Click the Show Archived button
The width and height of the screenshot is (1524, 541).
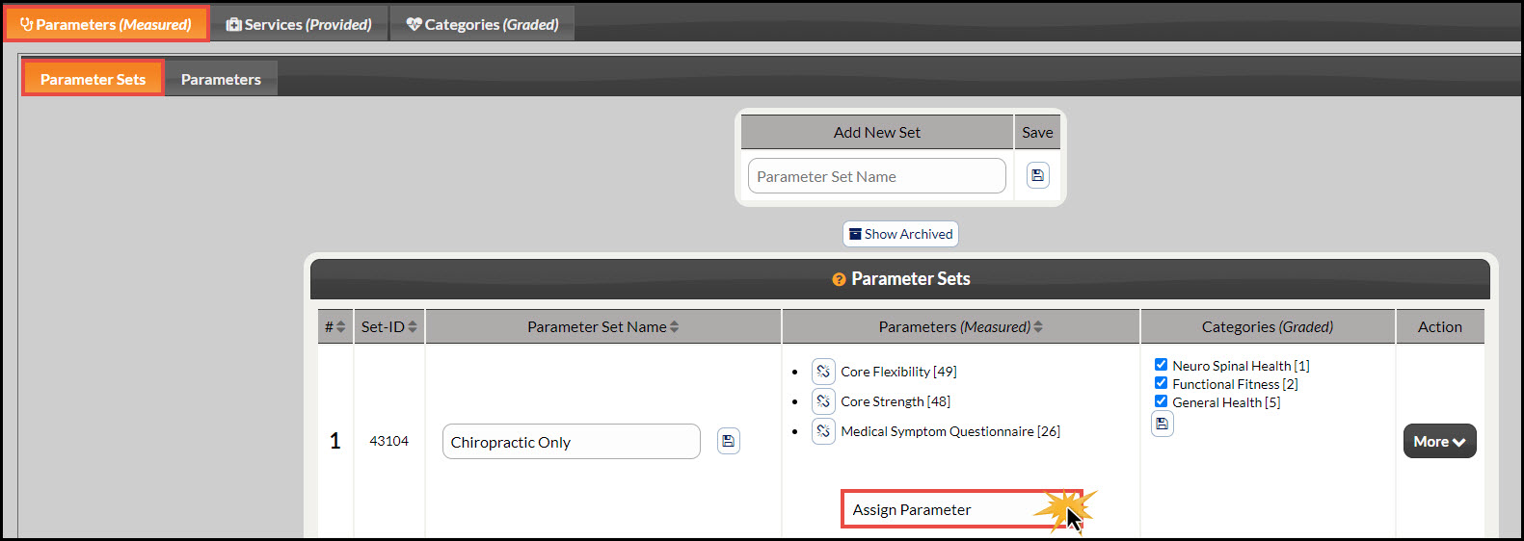900,234
